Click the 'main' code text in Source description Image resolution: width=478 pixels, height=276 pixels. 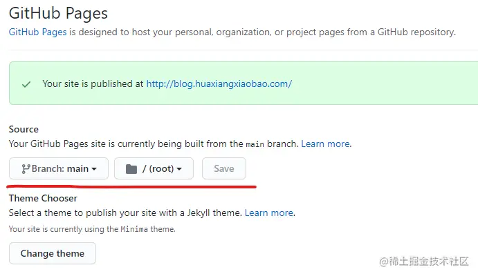point(255,144)
